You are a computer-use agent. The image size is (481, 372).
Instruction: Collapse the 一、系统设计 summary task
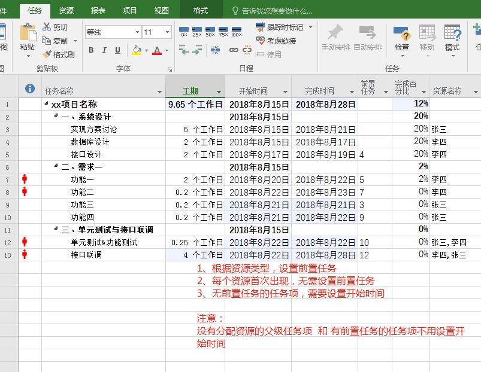pos(56,115)
